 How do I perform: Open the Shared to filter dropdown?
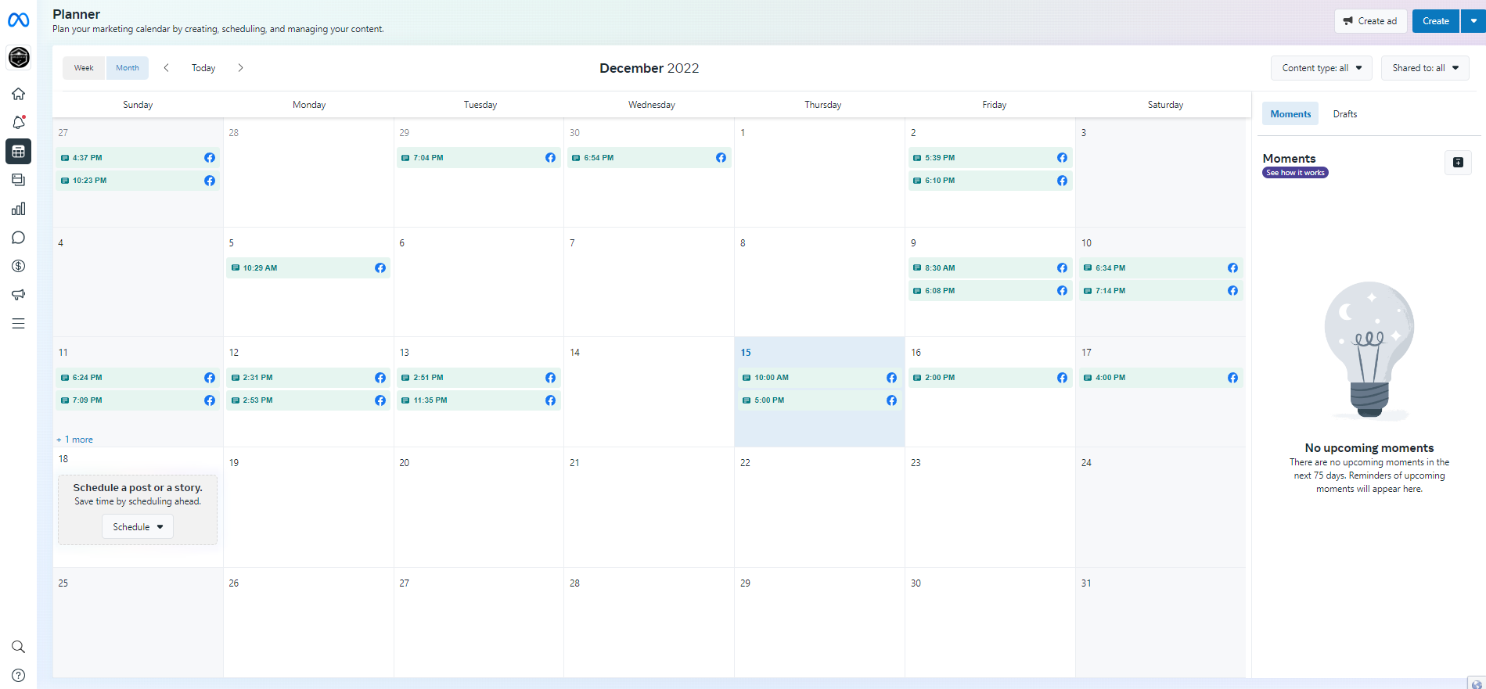tap(1424, 68)
